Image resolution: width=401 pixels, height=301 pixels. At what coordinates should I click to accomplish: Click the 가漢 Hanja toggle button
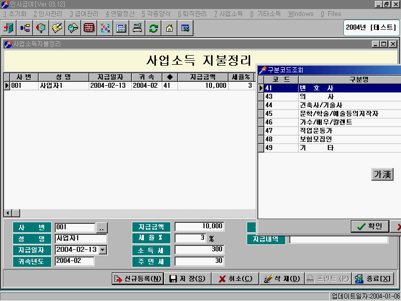pyautogui.click(x=382, y=174)
